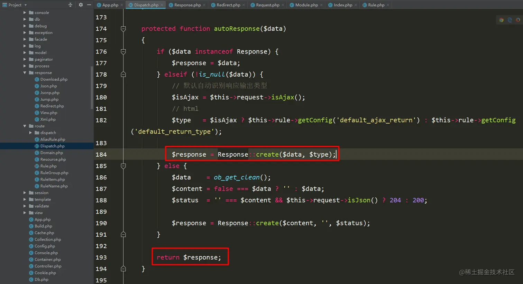Click the Project tree vertical scrollbar
The width and height of the screenshot is (523, 284).
pyautogui.click(x=92, y=87)
